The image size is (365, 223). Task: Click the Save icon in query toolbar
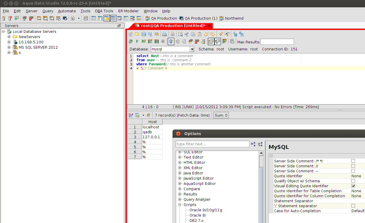tap(144, 34)
